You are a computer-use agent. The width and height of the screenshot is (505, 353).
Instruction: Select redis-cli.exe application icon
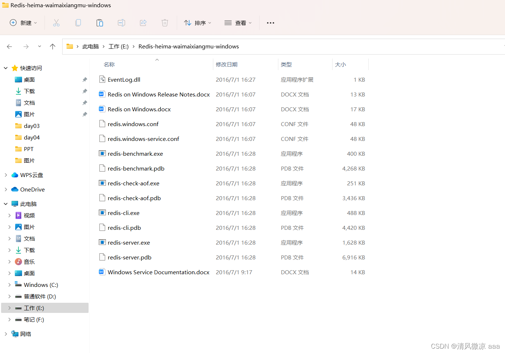pos(102,213)
